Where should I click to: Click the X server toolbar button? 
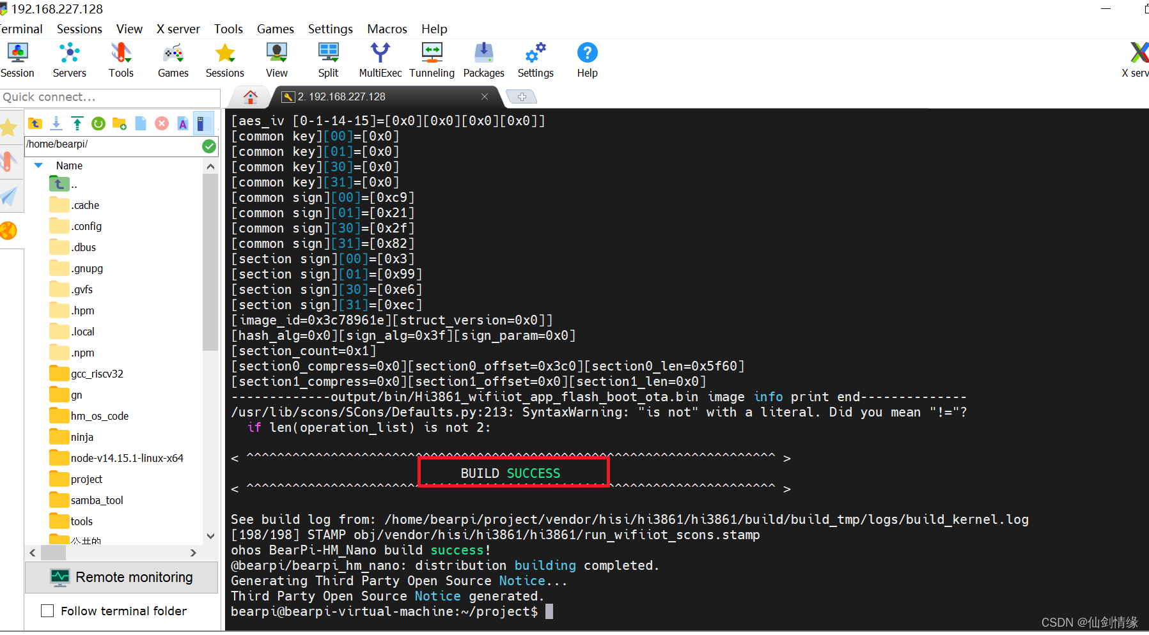coord(1136,60)
